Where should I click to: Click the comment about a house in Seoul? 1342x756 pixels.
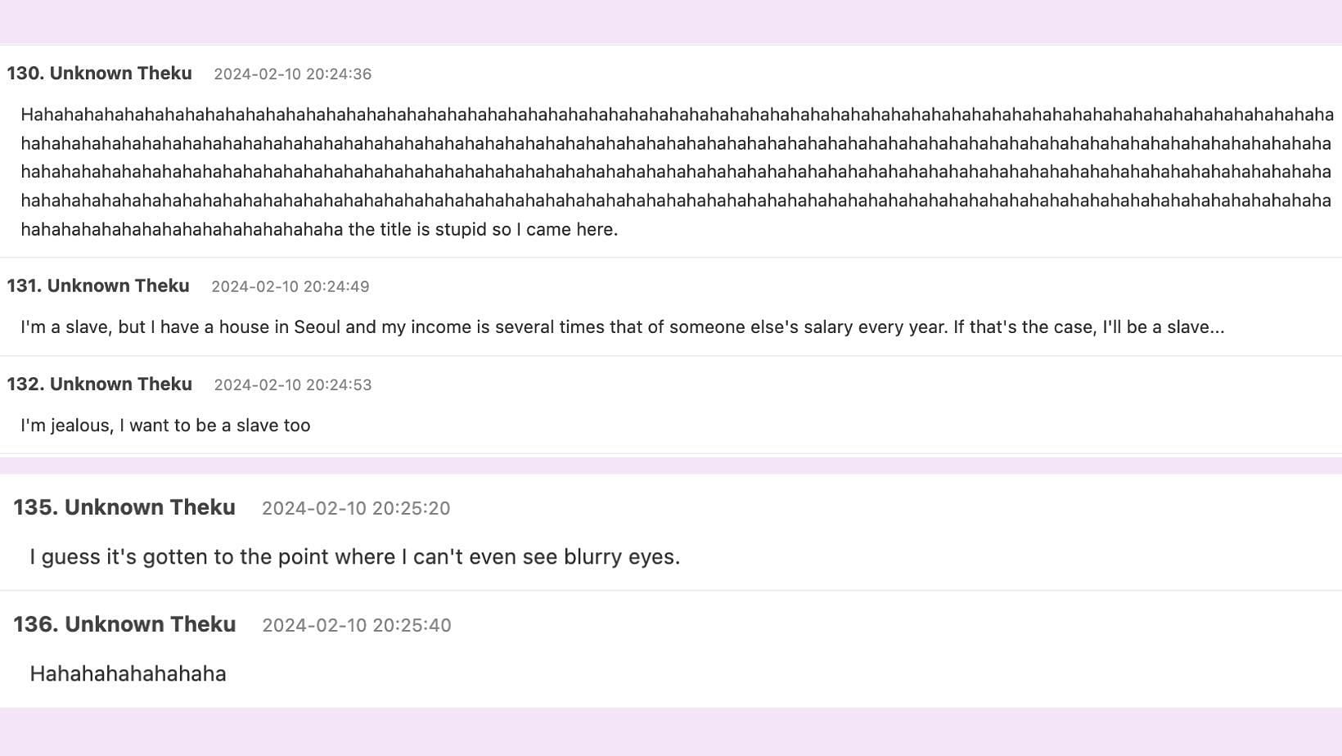pos(622,327)
